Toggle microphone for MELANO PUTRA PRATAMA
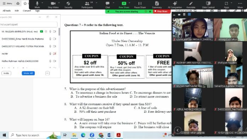Viewport: 247px width, 139px height. coord(50,46)
